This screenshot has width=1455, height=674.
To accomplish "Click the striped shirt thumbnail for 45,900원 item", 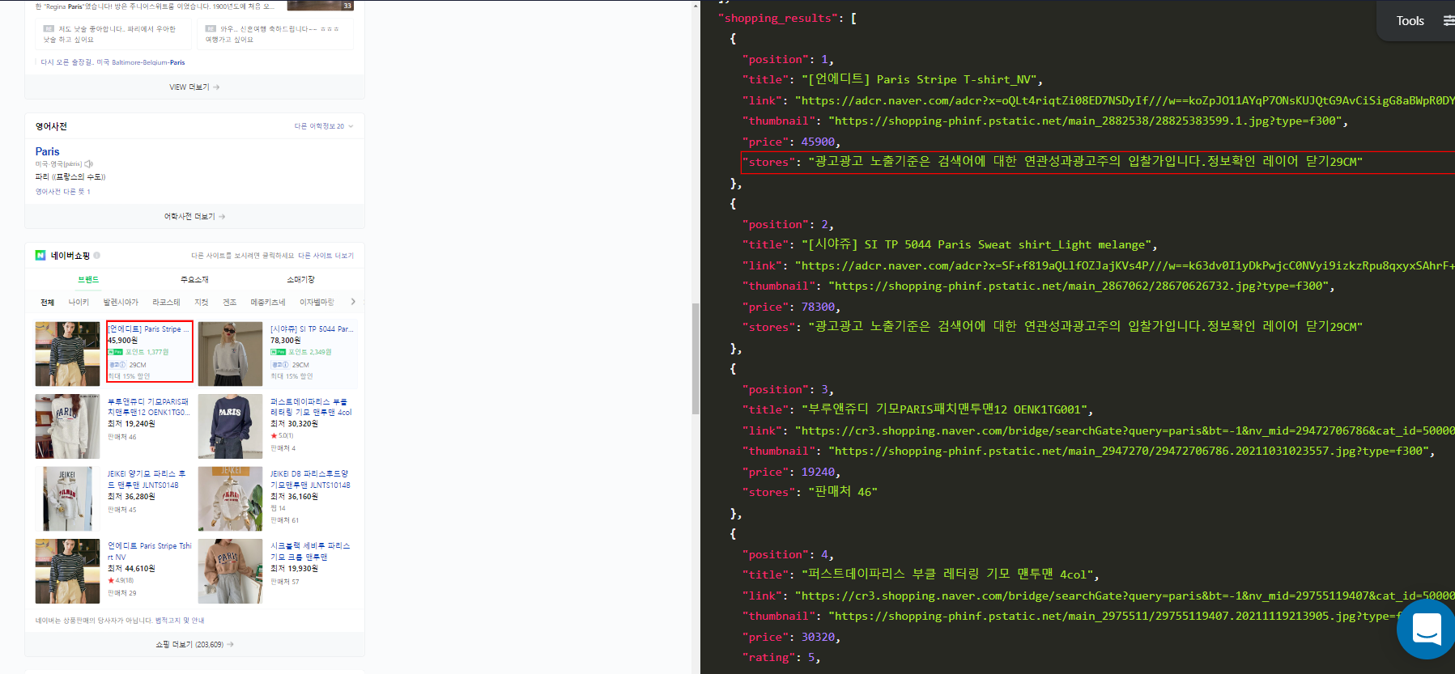I will (67, 354).
